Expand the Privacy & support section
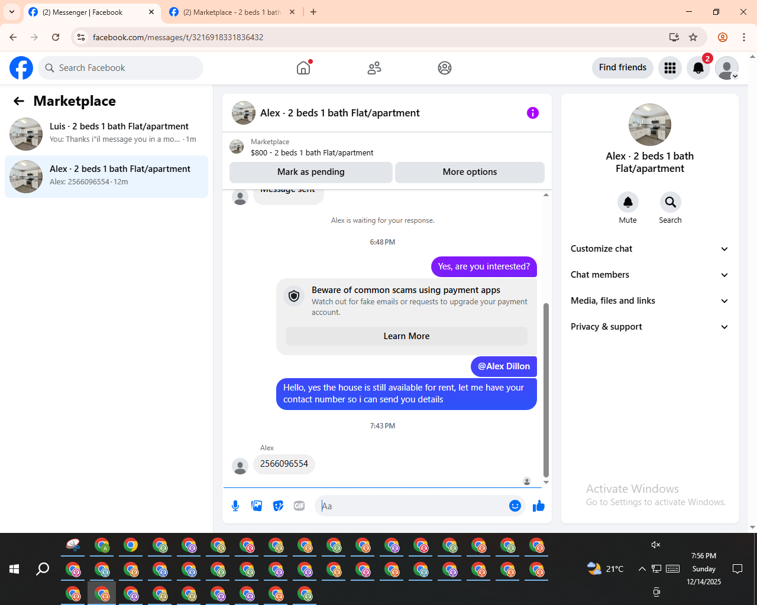This screenshot has height=605, width=757. coord(649,327)
